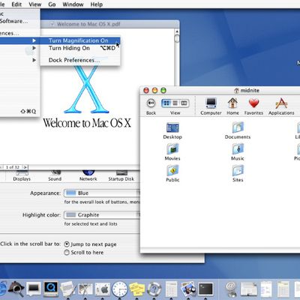Open TextEdit paper-and-pen Dock icon
300x300 pixels.
[68, 289]
